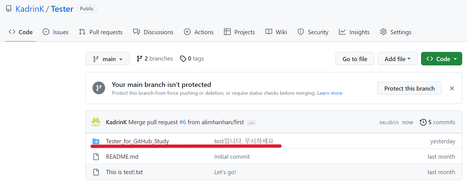Open the commit message 'test입니다. 무시하세요'
The width and height of the screenshot is (467, 182).
pyautogui.click(x=244, y=141)
